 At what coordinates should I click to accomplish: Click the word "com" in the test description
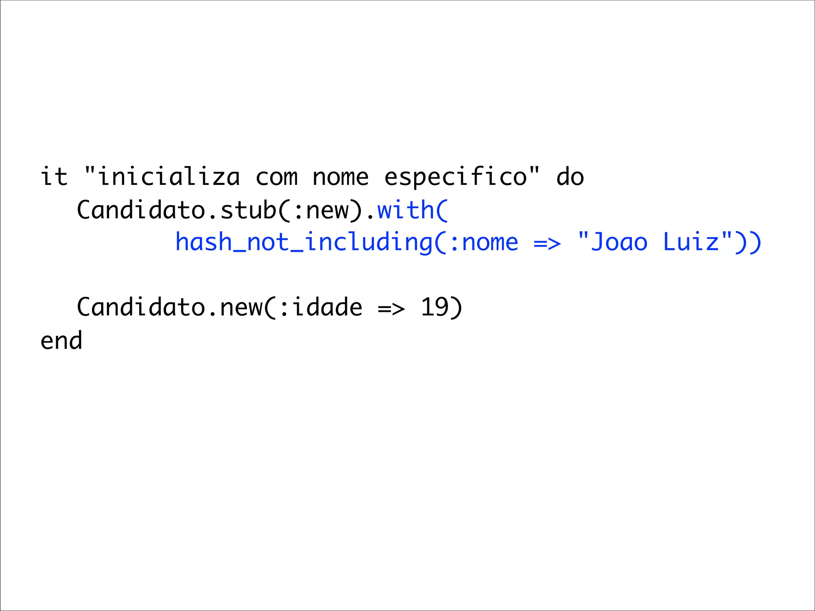(x=276, y=177)
